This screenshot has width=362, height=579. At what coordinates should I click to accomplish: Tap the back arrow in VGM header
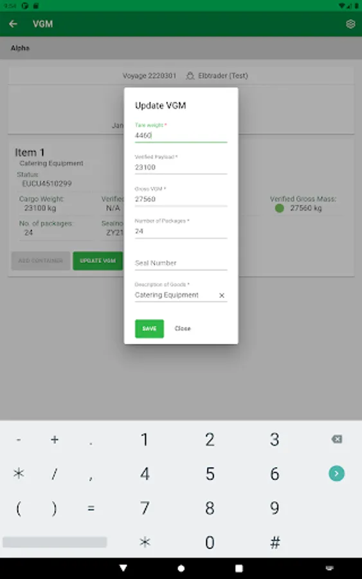click(14, 24)
